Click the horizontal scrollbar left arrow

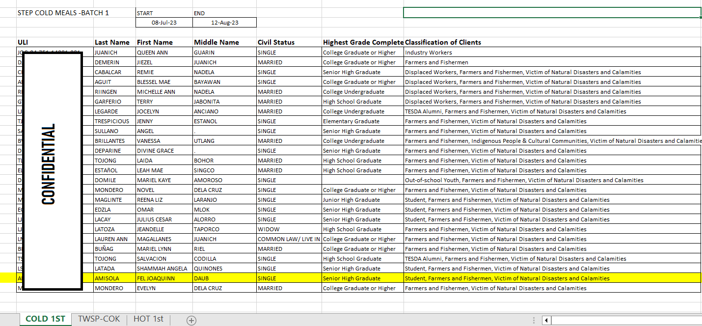tap(546, 320)
